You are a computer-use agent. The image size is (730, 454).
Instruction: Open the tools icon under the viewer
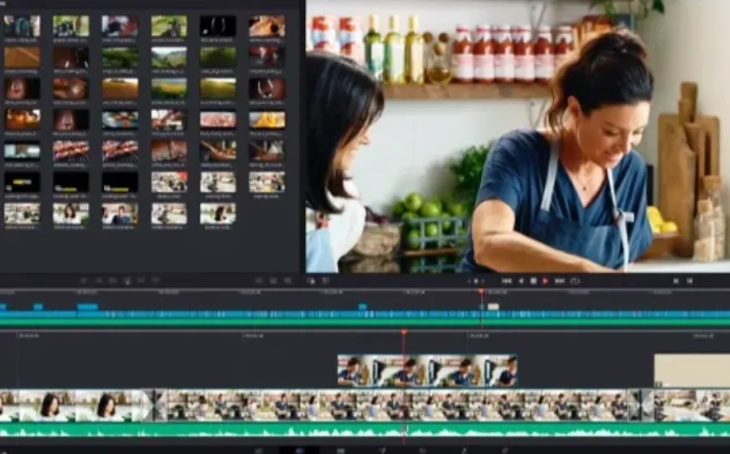[x=311, y=281]
